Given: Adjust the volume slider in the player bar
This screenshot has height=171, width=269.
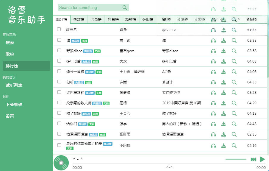Looking at the screenshot, I should (x=236, y=159).
